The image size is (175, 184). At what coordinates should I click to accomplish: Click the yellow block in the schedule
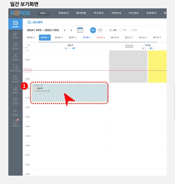(x=157, y=67)
